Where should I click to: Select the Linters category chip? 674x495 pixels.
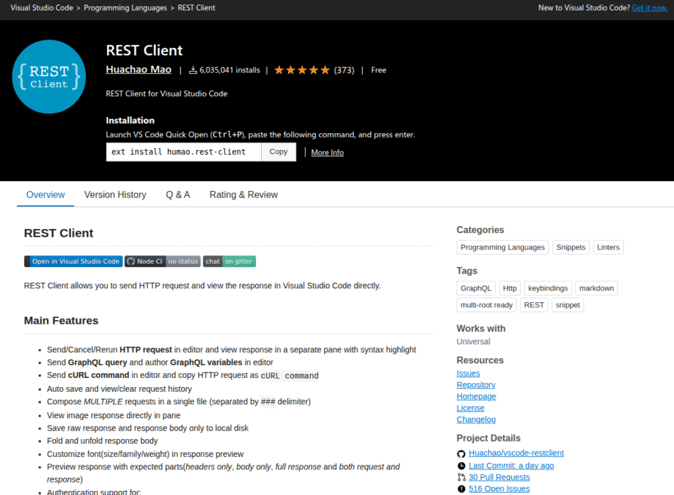[608, 247]
